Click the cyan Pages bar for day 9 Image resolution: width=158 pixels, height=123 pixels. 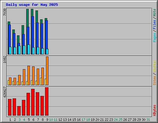[x=47, y=52]
